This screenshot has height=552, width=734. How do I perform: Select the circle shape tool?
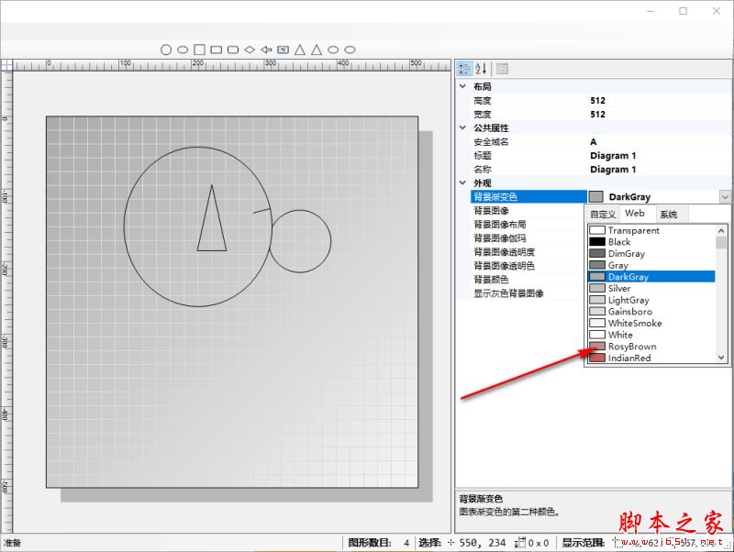point(166,50)
